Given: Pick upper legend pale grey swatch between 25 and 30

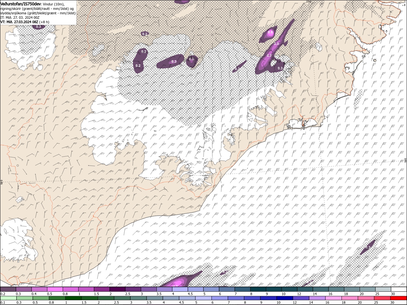Looking at the screenshot, I should pos(383,289).
